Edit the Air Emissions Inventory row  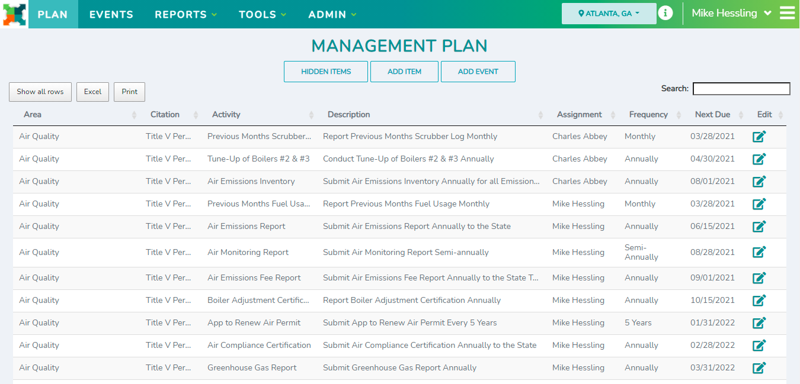759,182
